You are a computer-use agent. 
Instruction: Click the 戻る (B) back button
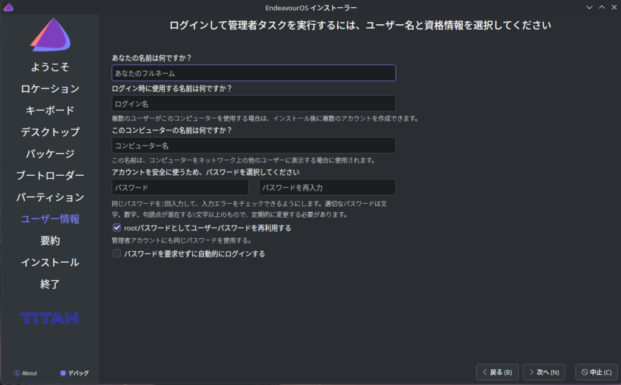coord(497,372)
